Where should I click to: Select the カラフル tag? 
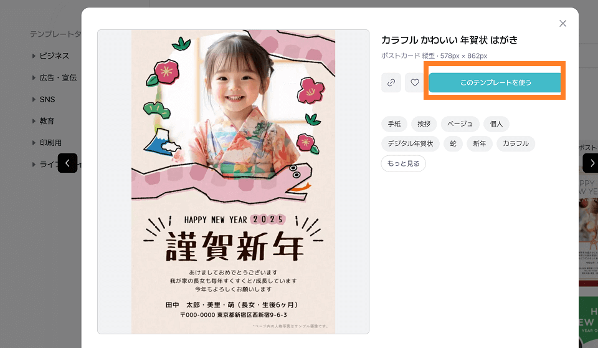click(x=516, y=143)
